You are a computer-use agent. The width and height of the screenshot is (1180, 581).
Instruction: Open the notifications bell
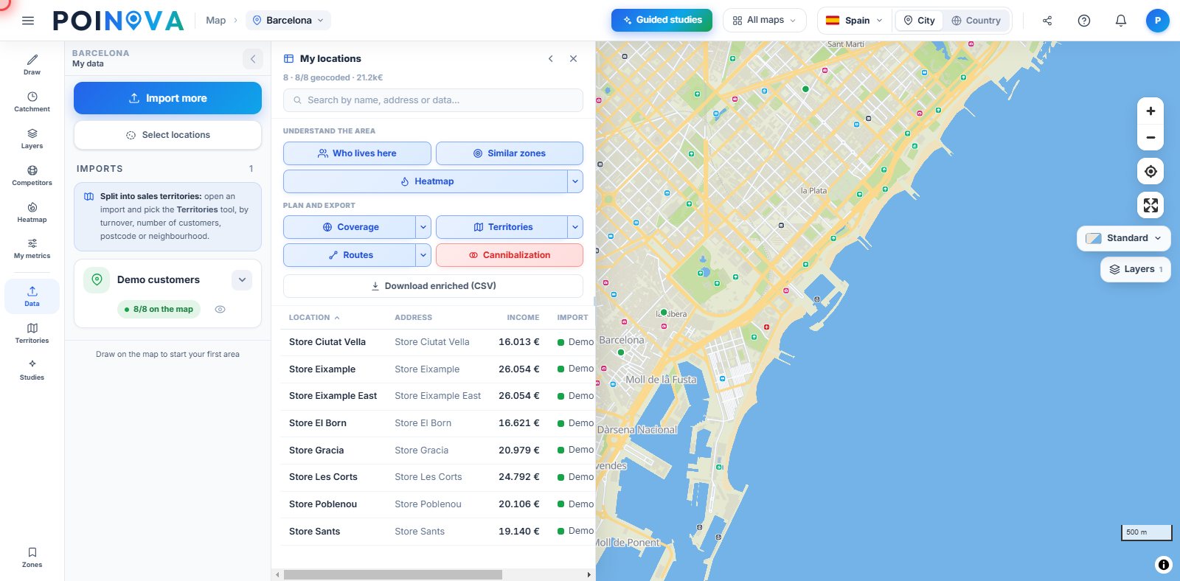point(1121,21)
